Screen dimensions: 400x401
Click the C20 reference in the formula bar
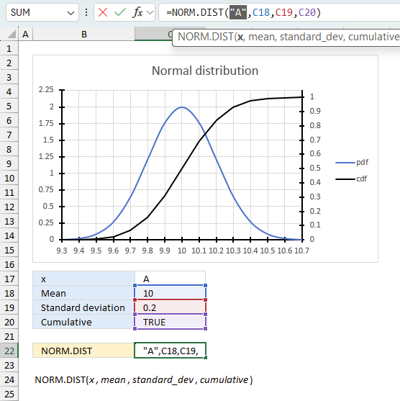click(x=307, y=12)
